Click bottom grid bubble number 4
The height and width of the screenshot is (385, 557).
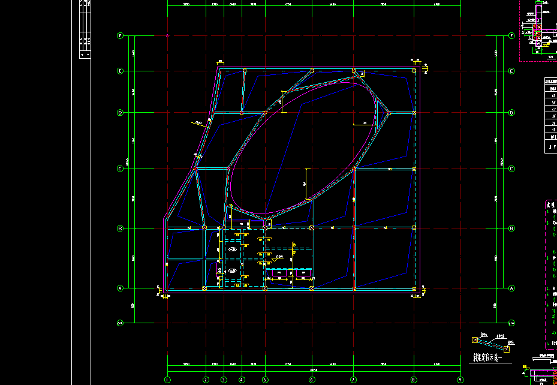tap(242, 380)
